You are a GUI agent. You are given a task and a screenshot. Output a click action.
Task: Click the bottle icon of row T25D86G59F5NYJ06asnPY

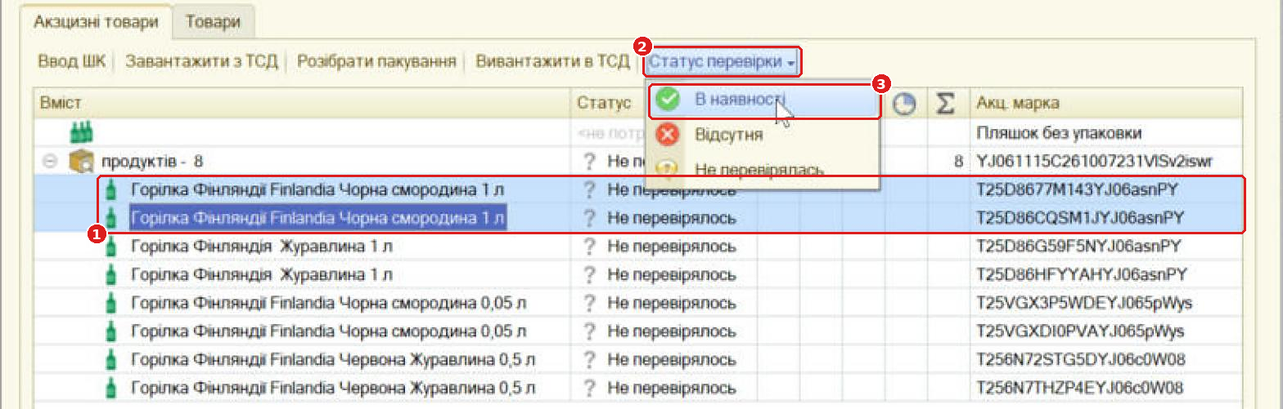pos(111,247)
